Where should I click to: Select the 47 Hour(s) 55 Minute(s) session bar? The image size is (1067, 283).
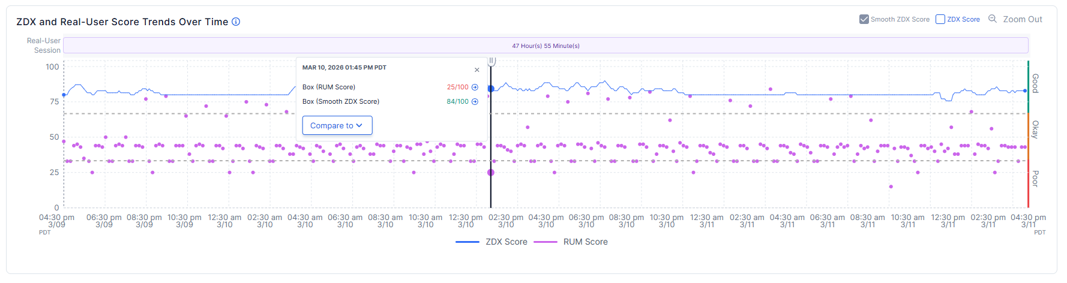tap(546, 45)
